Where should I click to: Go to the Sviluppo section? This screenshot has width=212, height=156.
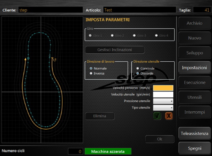195,53
